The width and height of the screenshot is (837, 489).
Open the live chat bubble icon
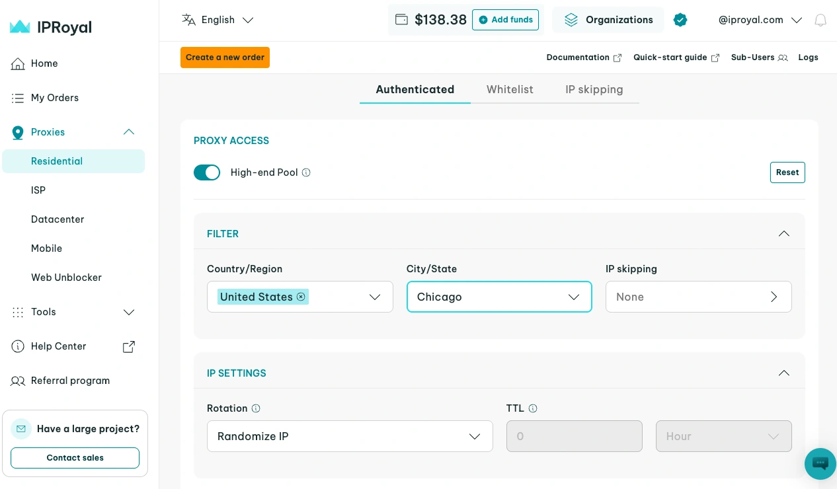point(820,463)
